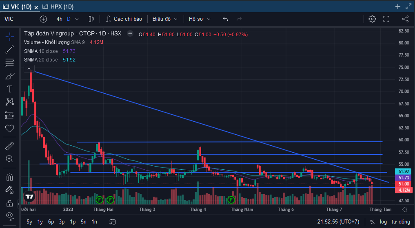Open the forecasting and measurement tools
Screen dimensions: 415x228
click(9, 115)
